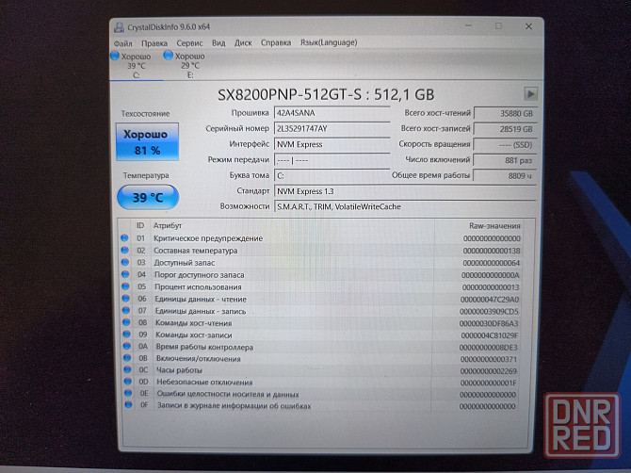631x473 pixels.
Task: Click status icon of row 08 Команды хост-чтения
Action: tap(126, 322)
